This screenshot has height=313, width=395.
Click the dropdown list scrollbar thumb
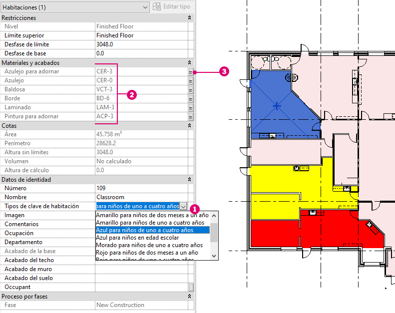click(x=214, y=233)
